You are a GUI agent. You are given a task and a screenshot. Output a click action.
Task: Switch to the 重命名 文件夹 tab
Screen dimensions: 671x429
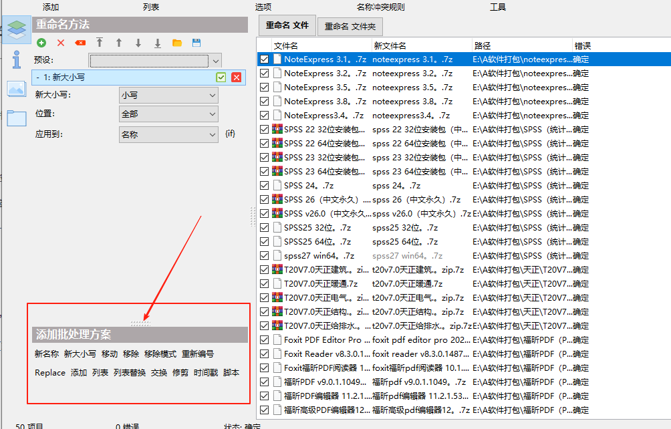pos(350,27)
